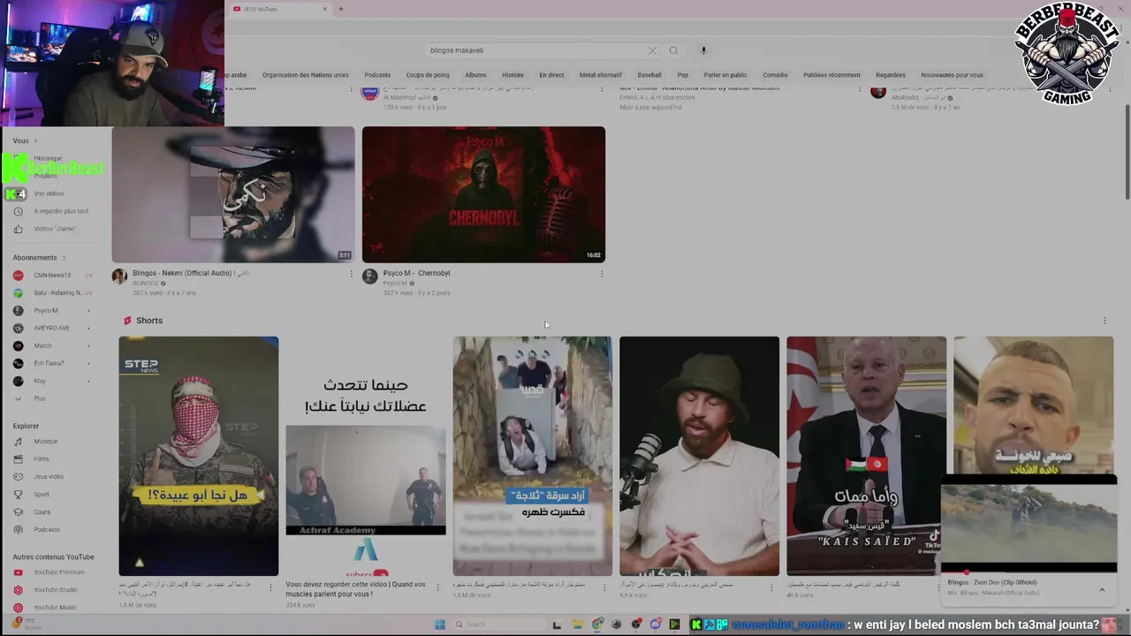Select 'Coups de poing' filter chip
This screenshot has height=636, width=1131.
pyautogui.click(x=428, y=75)
